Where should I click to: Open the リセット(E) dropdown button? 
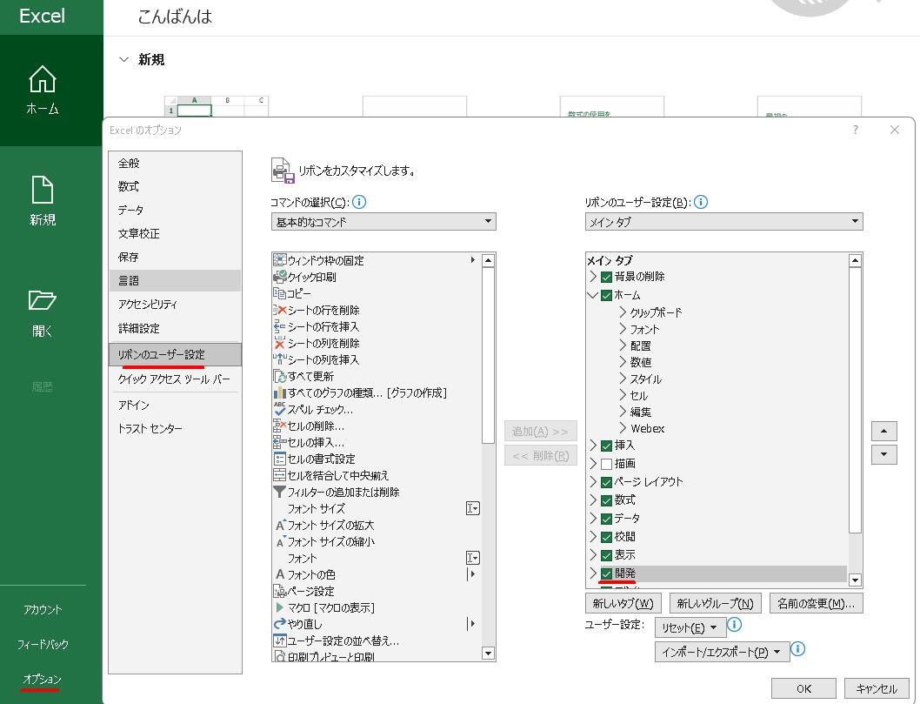click(x=690, y=627)
